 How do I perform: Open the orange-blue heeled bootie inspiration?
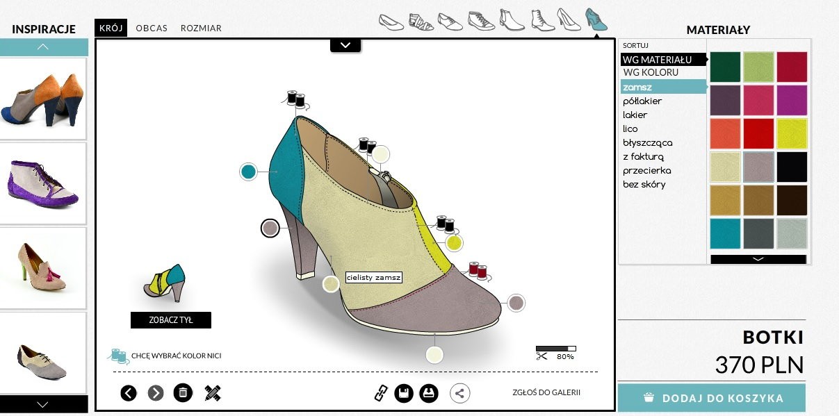click(42, 98)
